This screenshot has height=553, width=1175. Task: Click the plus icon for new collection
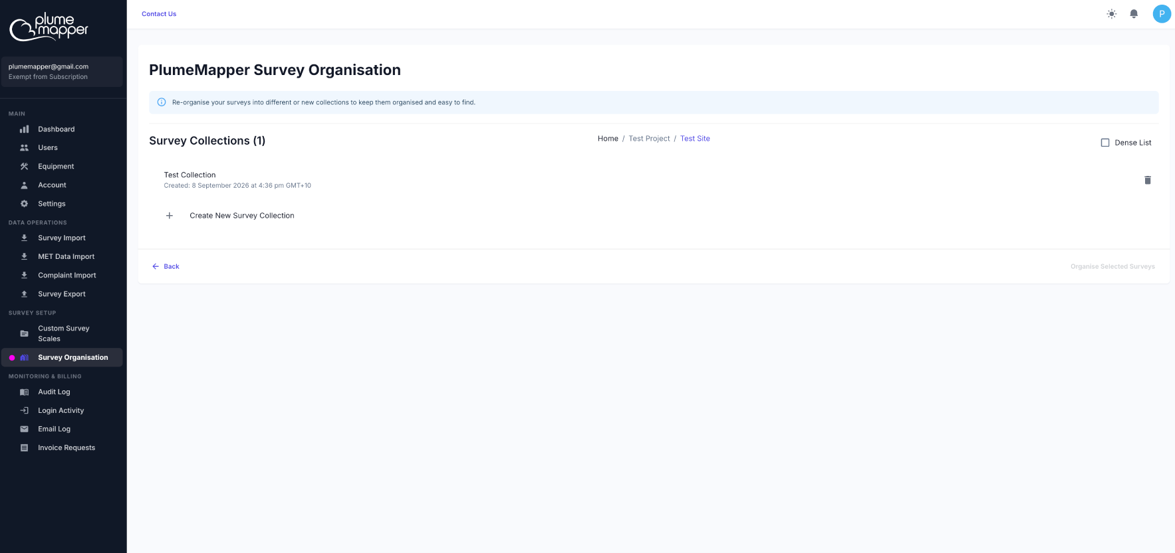pos(170,216)
